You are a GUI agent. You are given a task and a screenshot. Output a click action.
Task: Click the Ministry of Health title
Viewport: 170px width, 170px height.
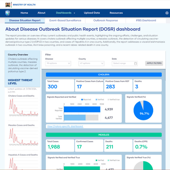[24, 5]
